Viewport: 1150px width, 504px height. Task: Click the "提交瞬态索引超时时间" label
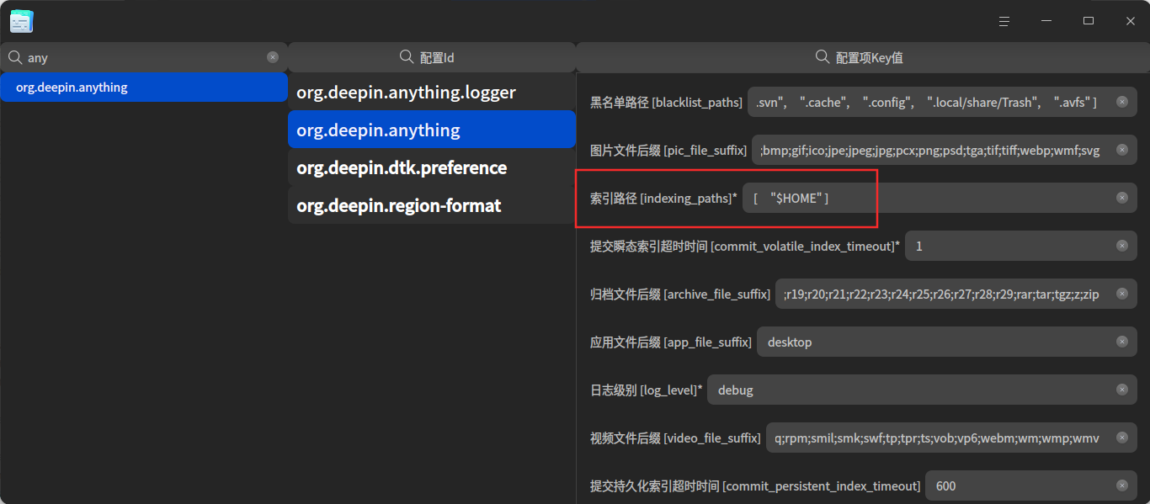[x=648, y=247]
